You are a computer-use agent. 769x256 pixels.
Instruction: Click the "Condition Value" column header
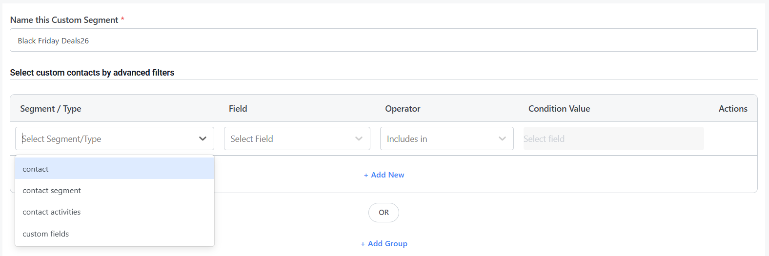(559, 108)
